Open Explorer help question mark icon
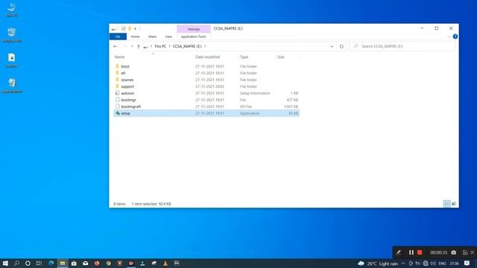This screenshot has width=477, height=268. pos(455,36)
